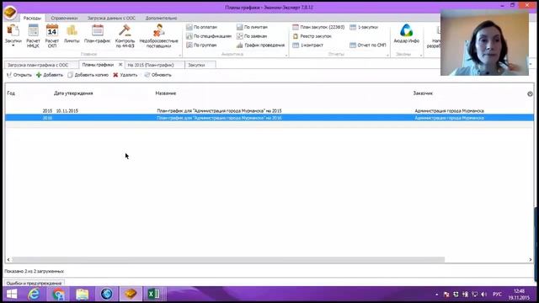This screenshot has height=303, width=539.
Task: Expand Главное ribbon group launcher
Action: click(179, 55)
